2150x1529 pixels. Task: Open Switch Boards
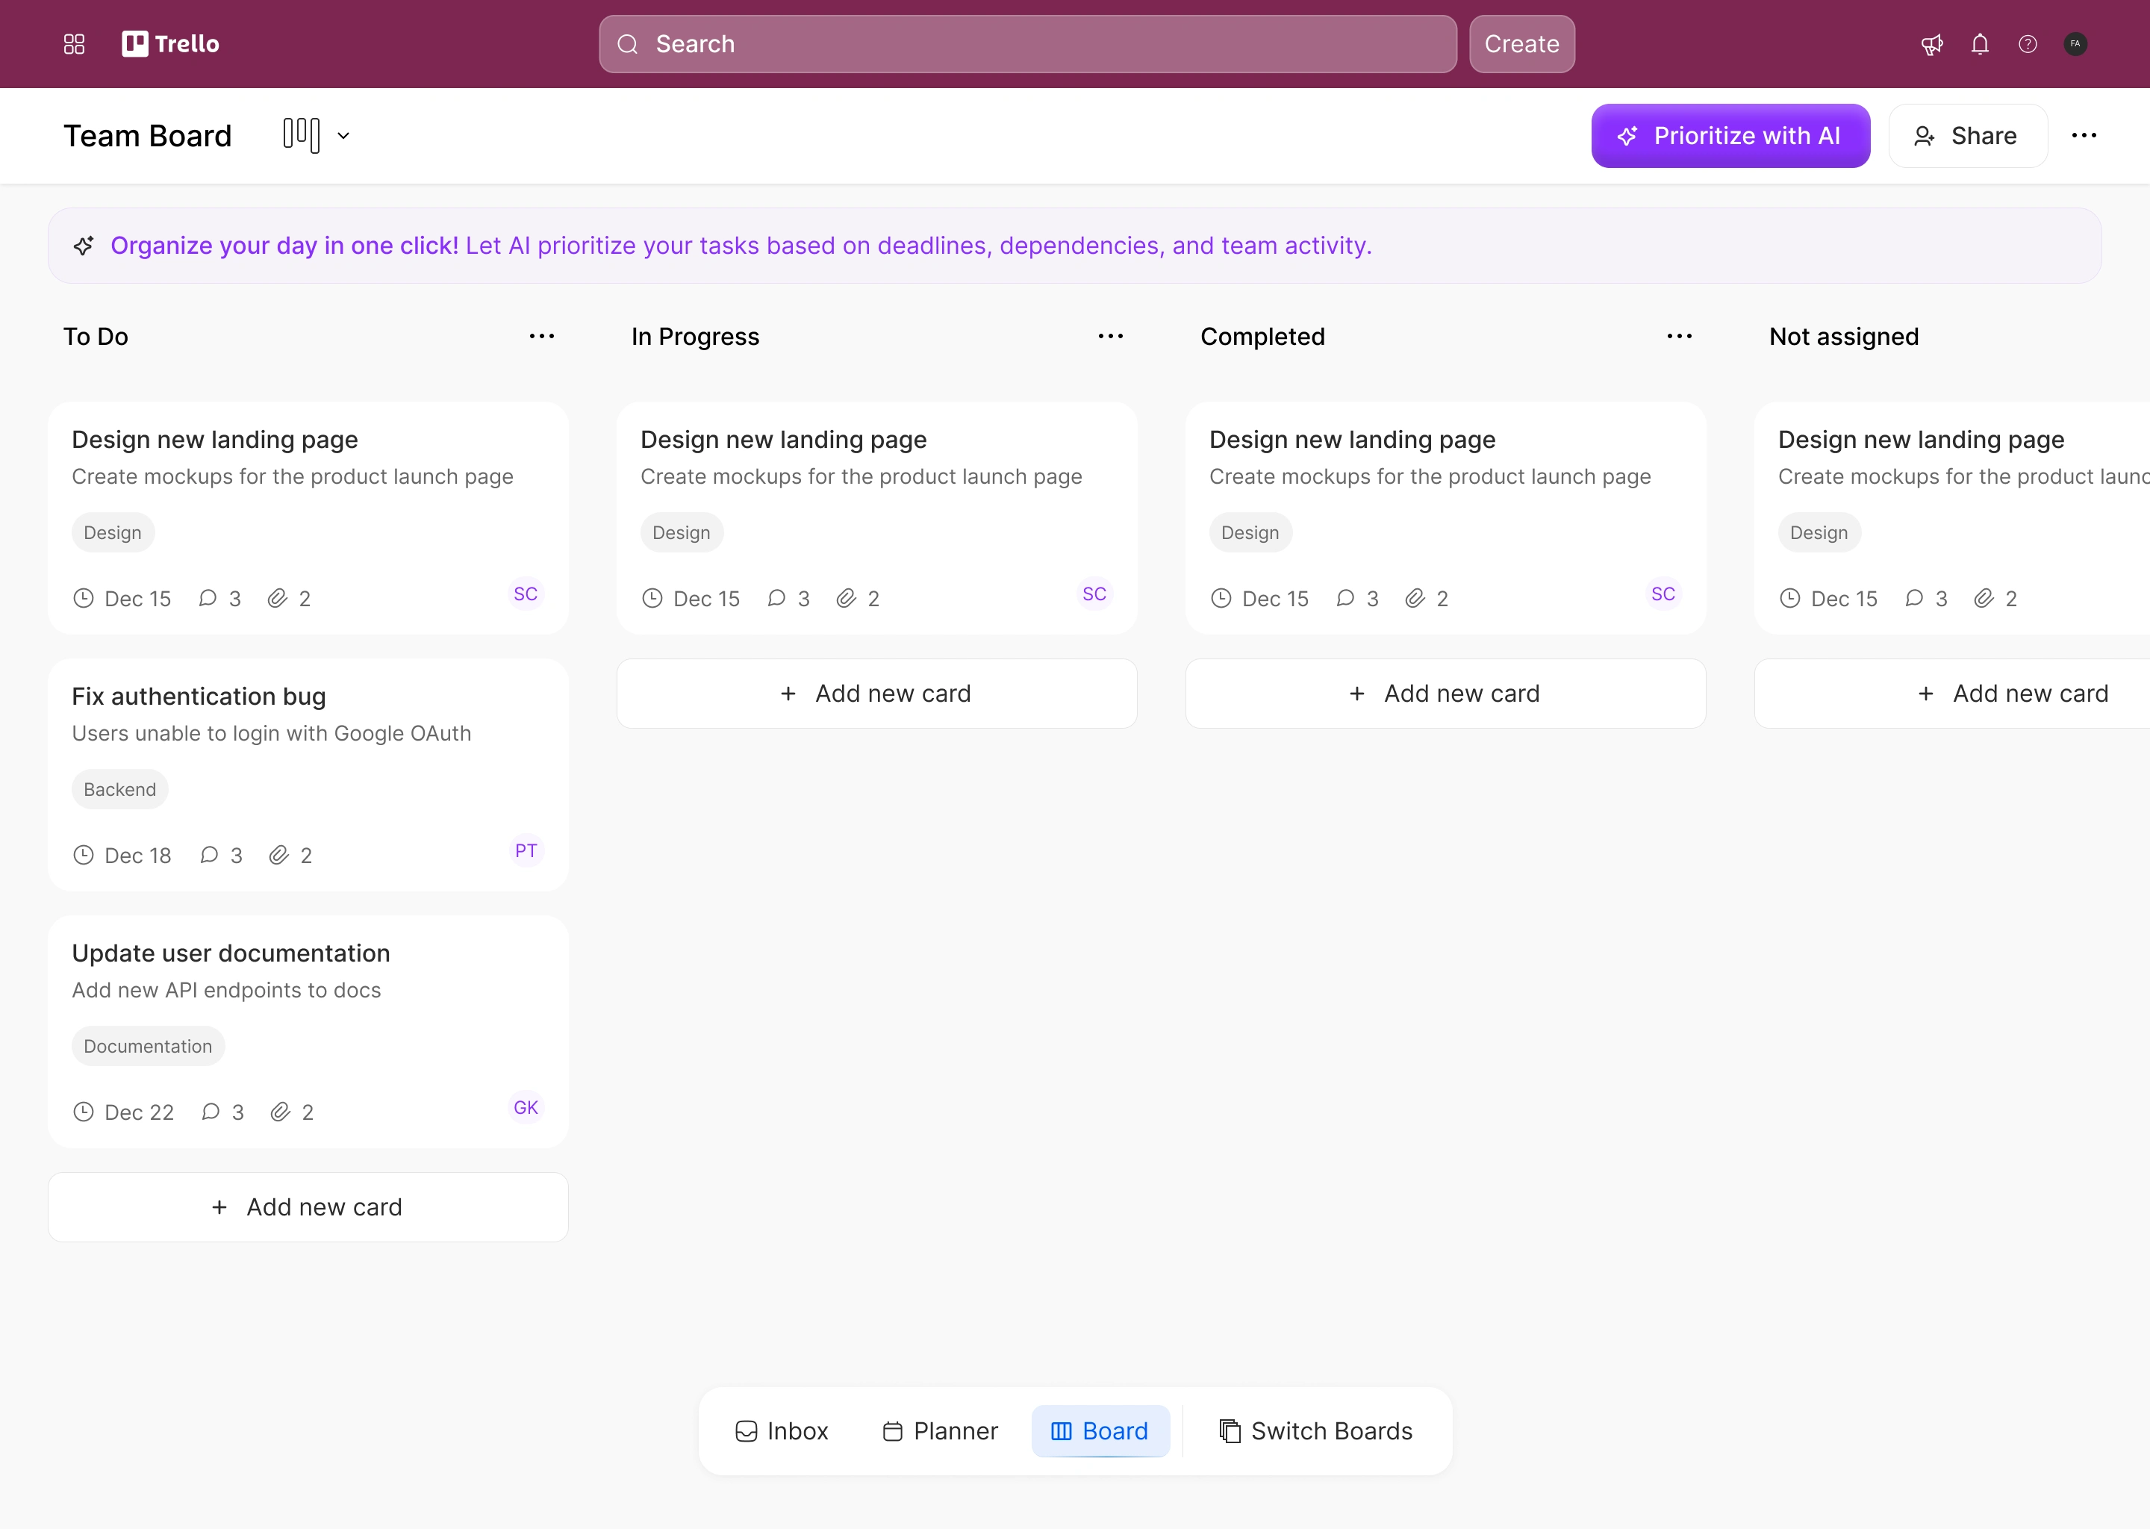point(1315,1431)
